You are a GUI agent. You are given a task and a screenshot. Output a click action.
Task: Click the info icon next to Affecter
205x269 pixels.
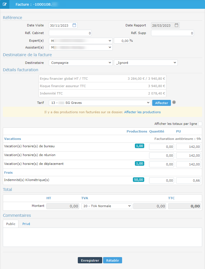coord(174,102)
